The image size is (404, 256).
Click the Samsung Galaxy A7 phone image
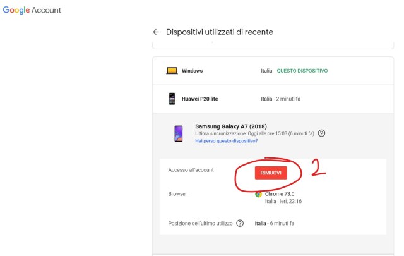(179, 133)
